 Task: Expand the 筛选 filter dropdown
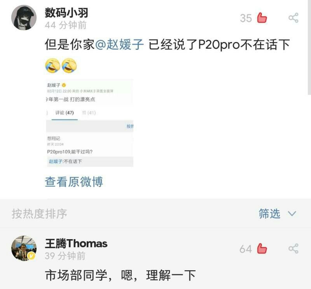(277, 214)
